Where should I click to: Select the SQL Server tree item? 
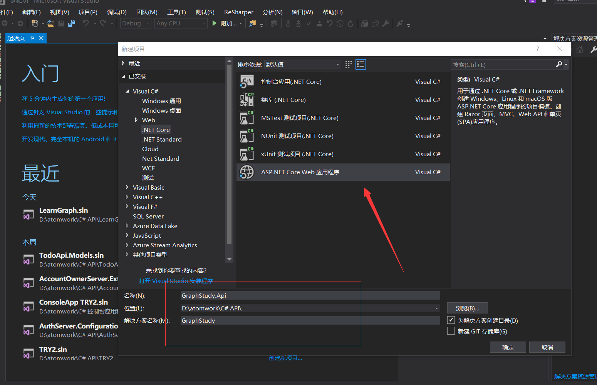[148, 216]
